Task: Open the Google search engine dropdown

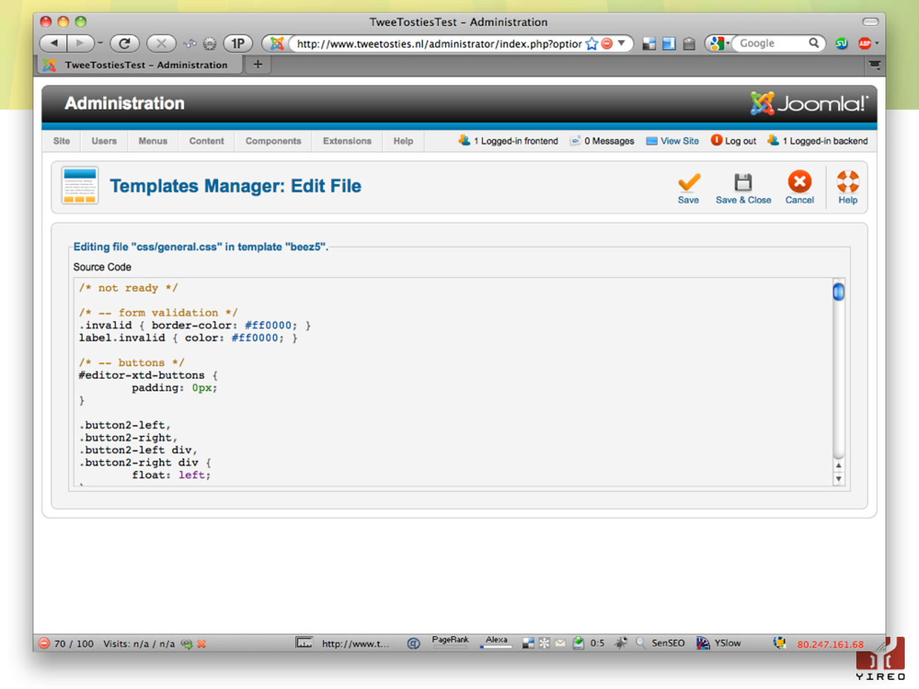Action: (720, 43)
